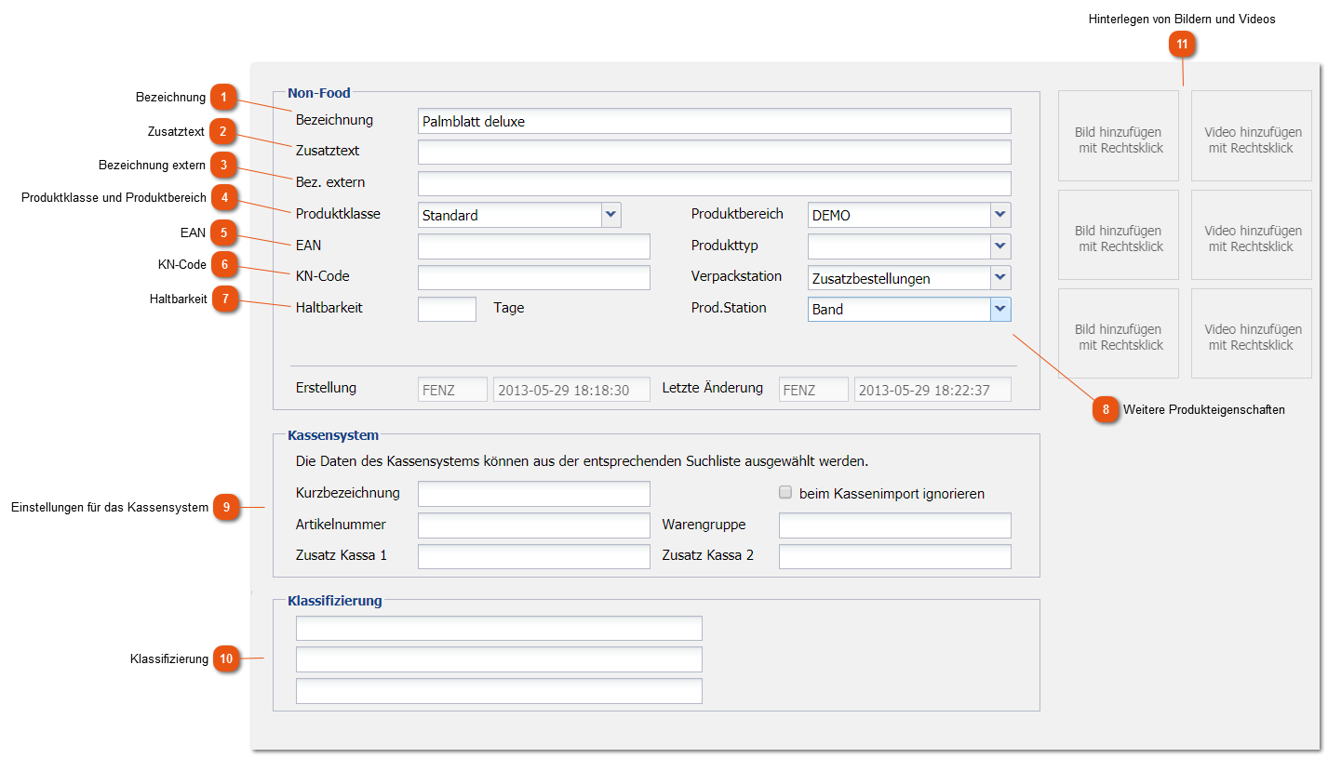Viewport: 1328px width, 758px height.
Task: Click the 'Tage' label next to Haltbarkeit
Action: 509,308
